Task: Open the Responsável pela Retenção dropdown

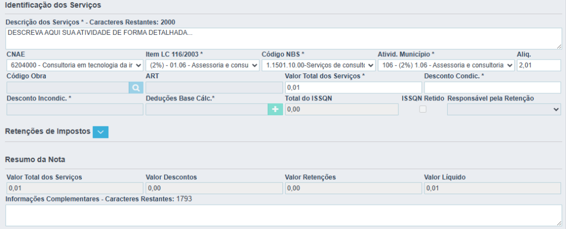Action: (x=504, y=109)
